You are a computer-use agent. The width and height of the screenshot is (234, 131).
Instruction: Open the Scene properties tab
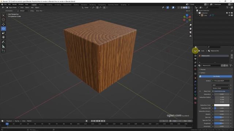[195, 66]
